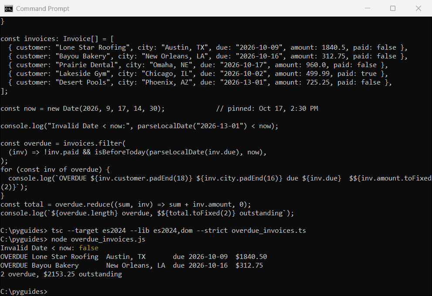Click the Prairie Dental invoice line
The image size is (432, 296).
coord(198,65)
